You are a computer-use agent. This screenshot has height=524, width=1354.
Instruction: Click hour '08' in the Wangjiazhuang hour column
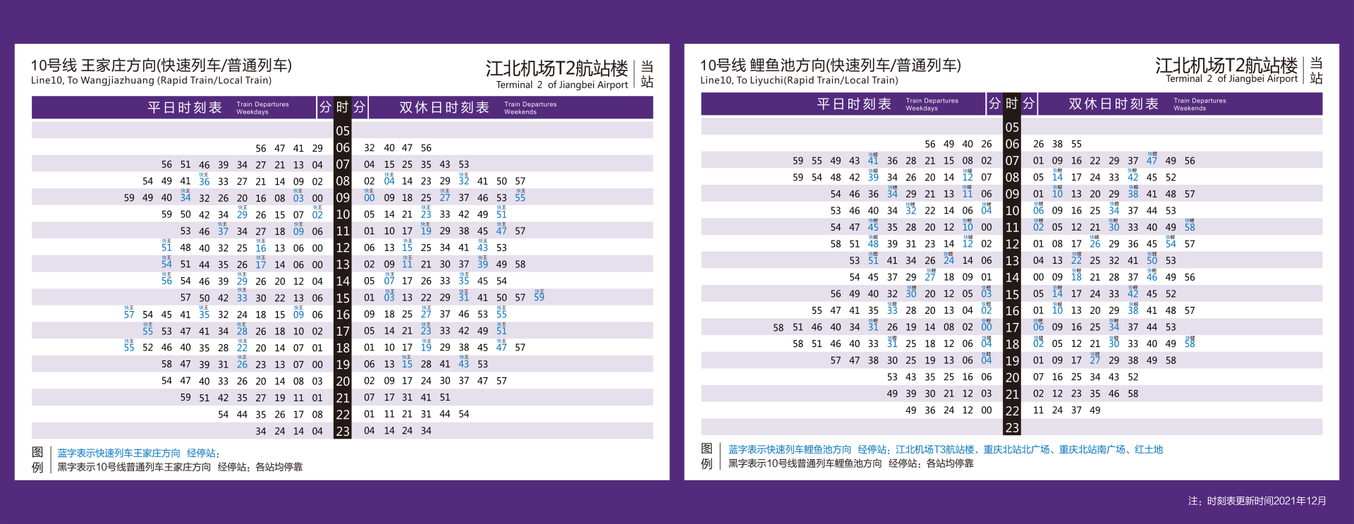click(343, 181)
